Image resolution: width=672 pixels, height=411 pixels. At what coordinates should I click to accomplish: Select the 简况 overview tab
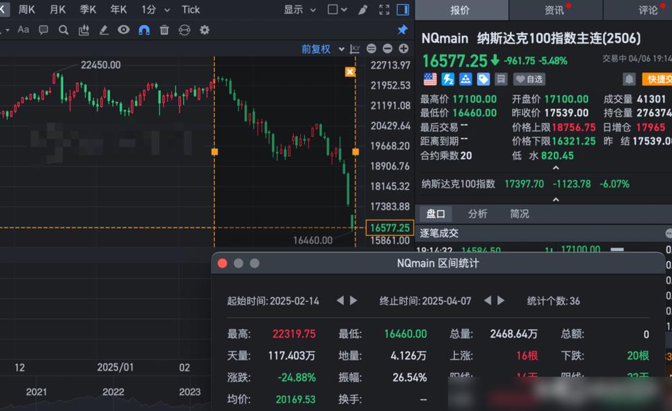[x=519, y=214]
